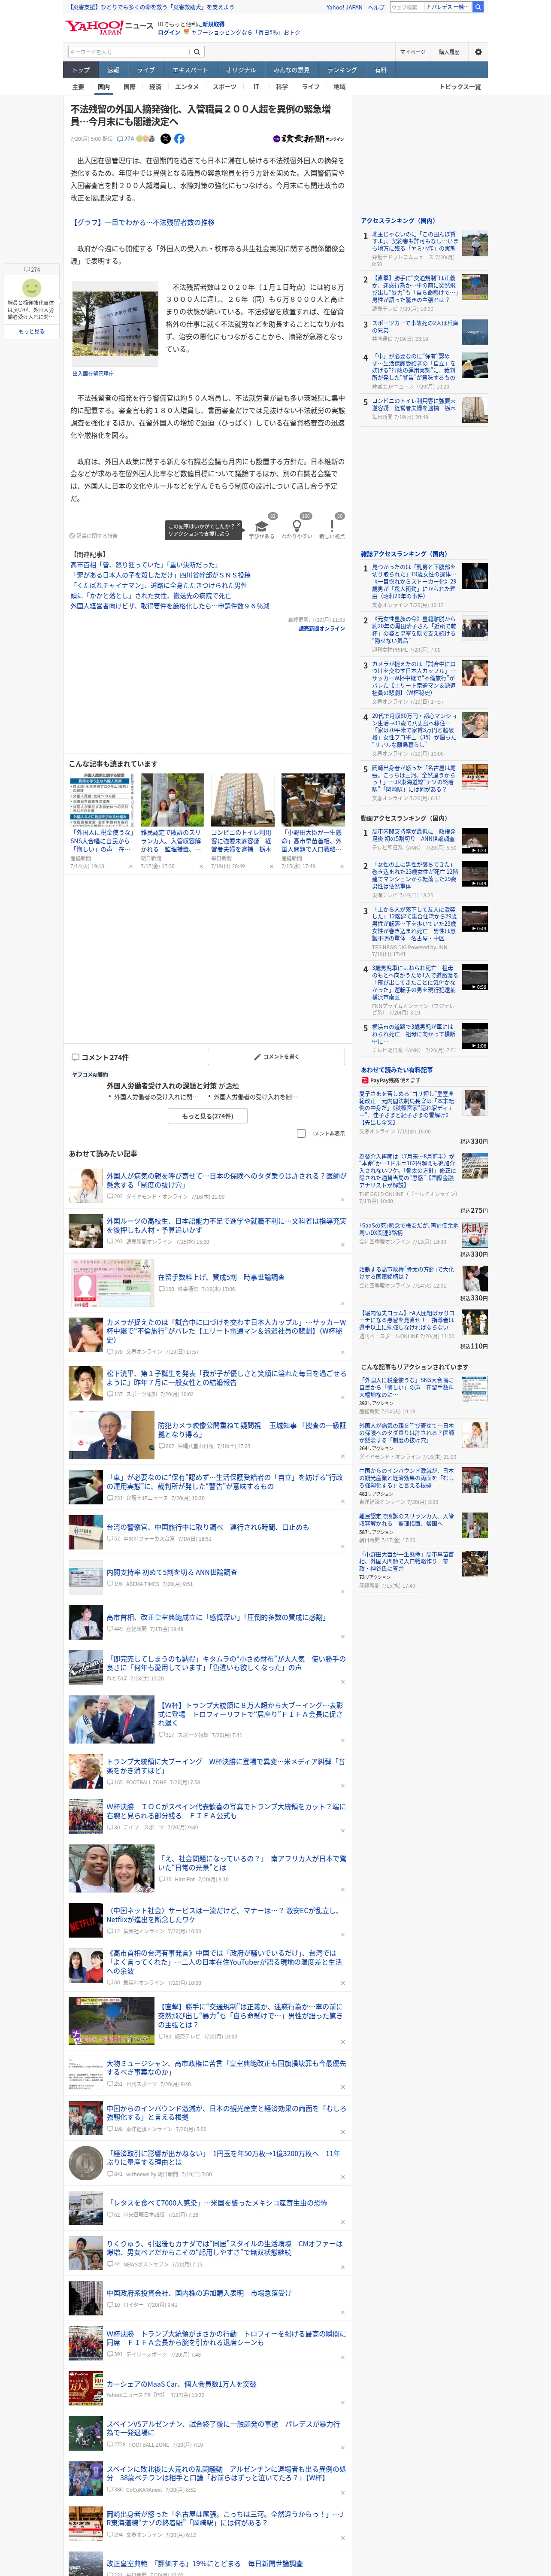Viewport: 551px width, 2576px height.
Task: React with 新しい視点 exclamation icon
Action: click(x=332, y=526)
